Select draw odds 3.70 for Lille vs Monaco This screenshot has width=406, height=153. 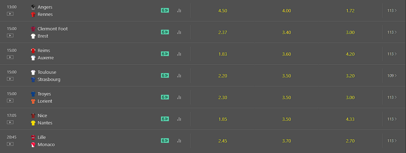click(287, 141)
